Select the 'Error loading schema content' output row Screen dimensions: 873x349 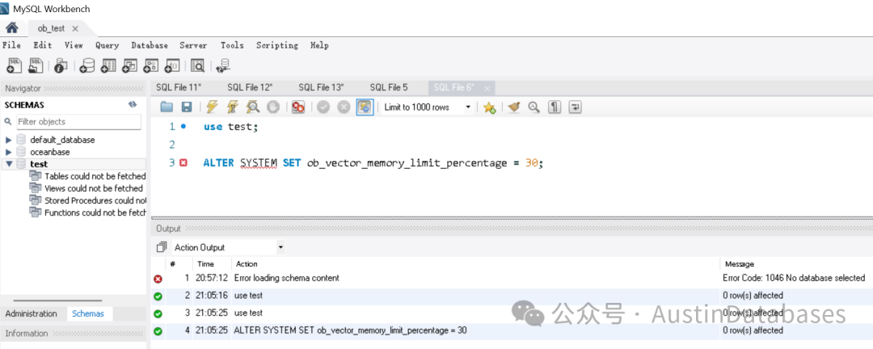[511, 278]
